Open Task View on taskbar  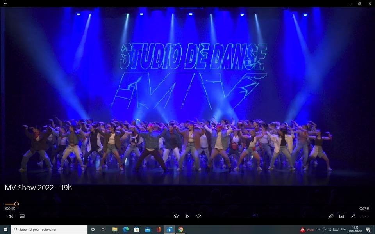[104, 229]
